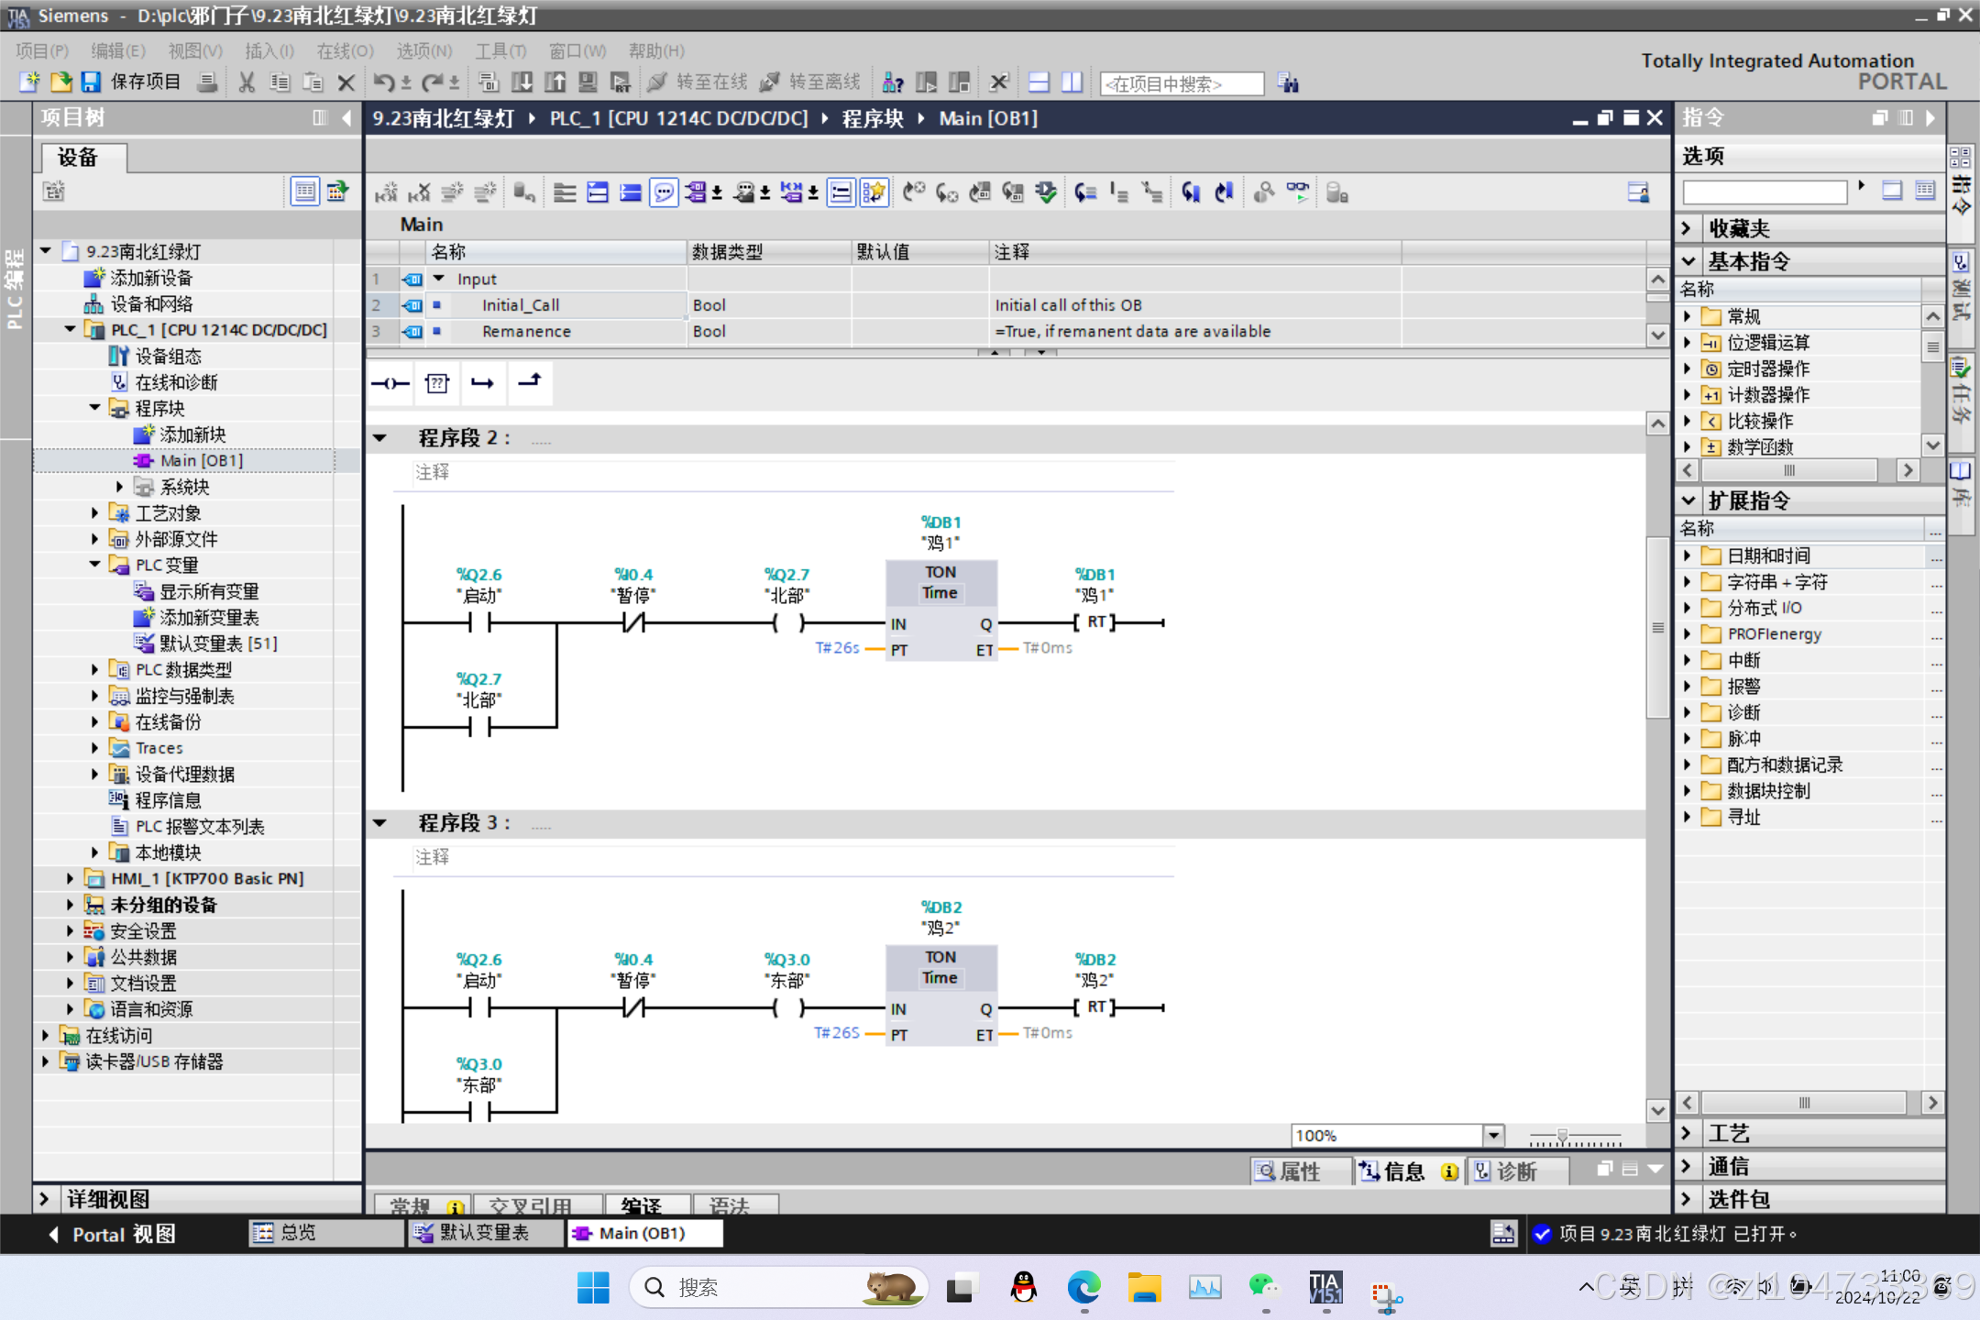Click the save project disk icon
Screen dimensions: 1980x1320
pos(90,82)
